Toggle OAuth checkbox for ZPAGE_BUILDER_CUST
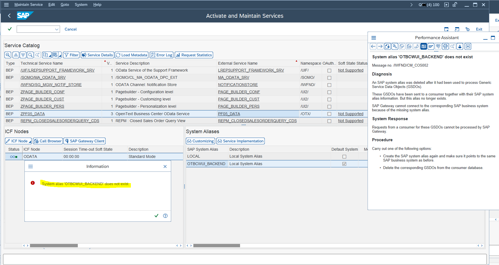The height and width of the screenshot is (265, 499). pos(329,99)
